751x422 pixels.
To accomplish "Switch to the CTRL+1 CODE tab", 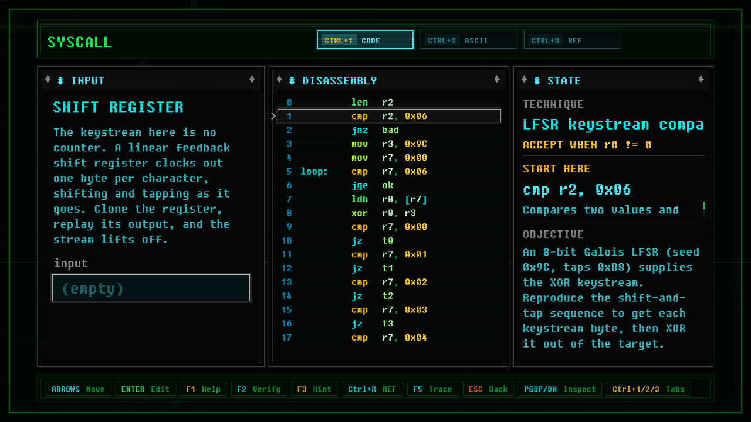I will point(365,40).
